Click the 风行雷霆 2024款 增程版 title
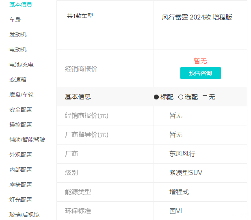251x220 pixels. pos(197,17)
